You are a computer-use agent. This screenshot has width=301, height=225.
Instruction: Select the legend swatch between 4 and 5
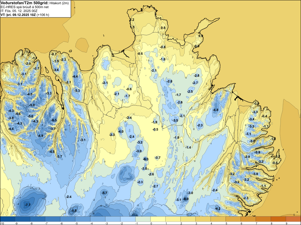pos(218,219)
